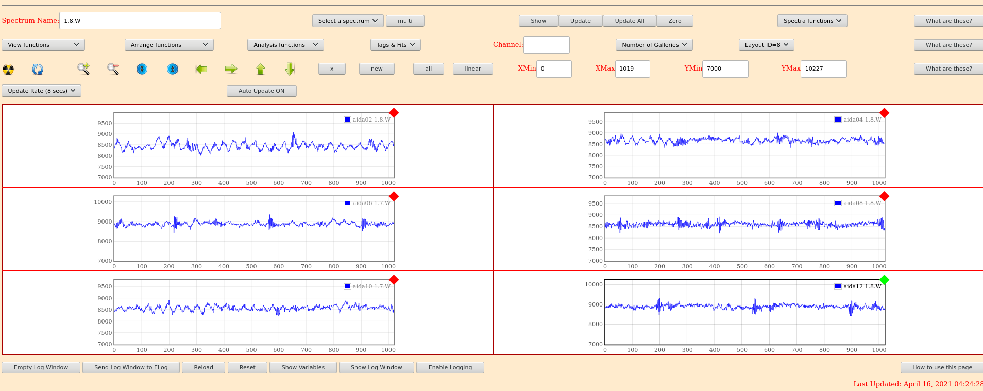The width and height of the screenshot is (983, 391).
Task: Click the green up arrow icon
Action: pos(261,69)
